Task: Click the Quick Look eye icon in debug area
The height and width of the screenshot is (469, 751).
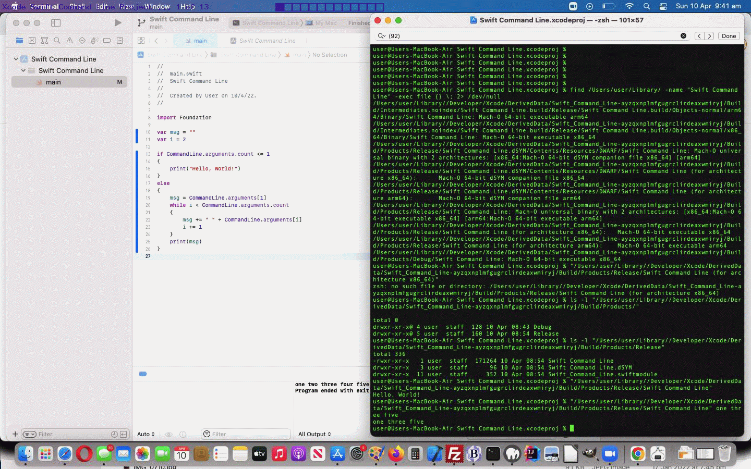Action: (x=168, y=434)
